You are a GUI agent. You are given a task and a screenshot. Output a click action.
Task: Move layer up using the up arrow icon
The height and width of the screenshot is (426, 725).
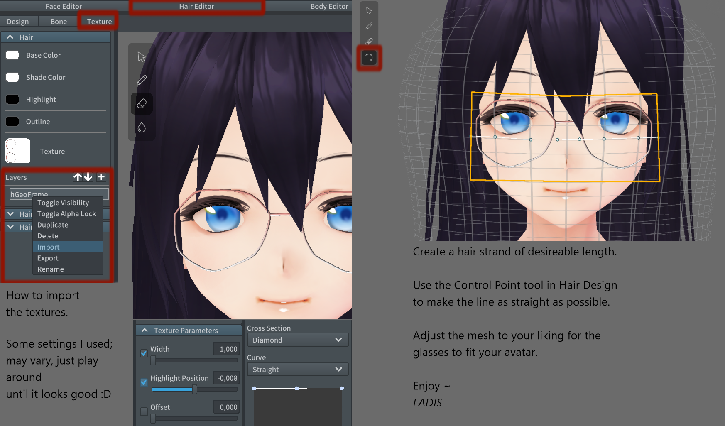coord(77,177)
